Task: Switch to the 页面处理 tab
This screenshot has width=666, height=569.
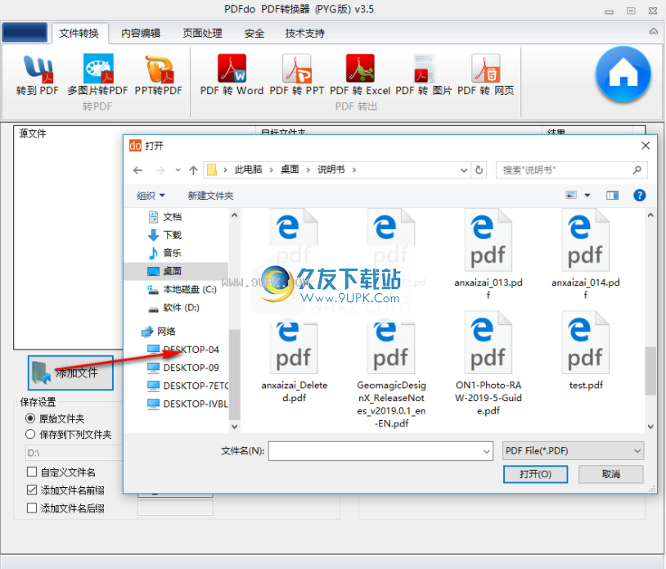Action: [x=202, y=33]
